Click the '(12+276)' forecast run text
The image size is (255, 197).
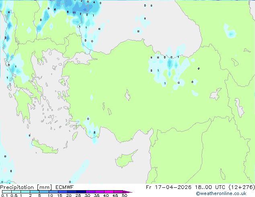(242, 187)
